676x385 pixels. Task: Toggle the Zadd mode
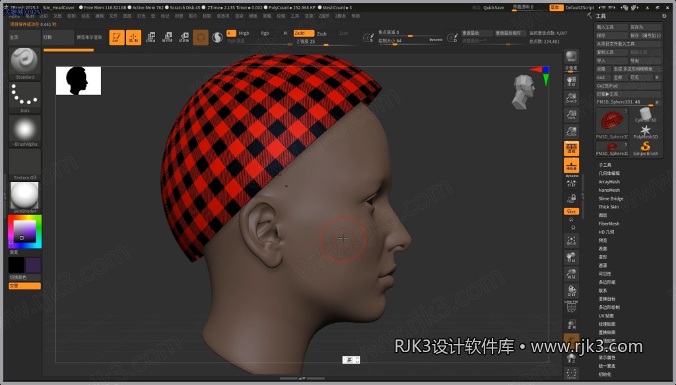click(x=304, y=33)
